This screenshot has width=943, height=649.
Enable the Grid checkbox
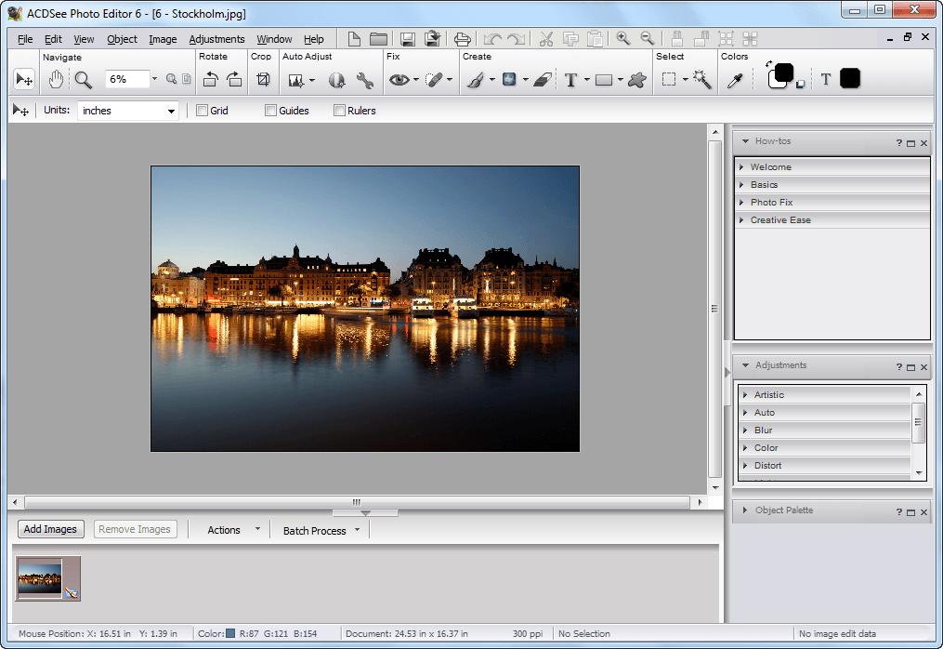tap(202, 111)
